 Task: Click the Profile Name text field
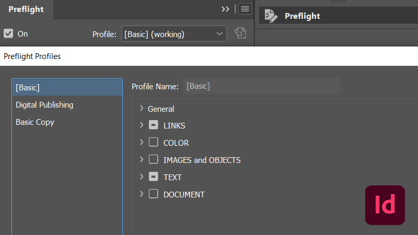tap(261, 86)
